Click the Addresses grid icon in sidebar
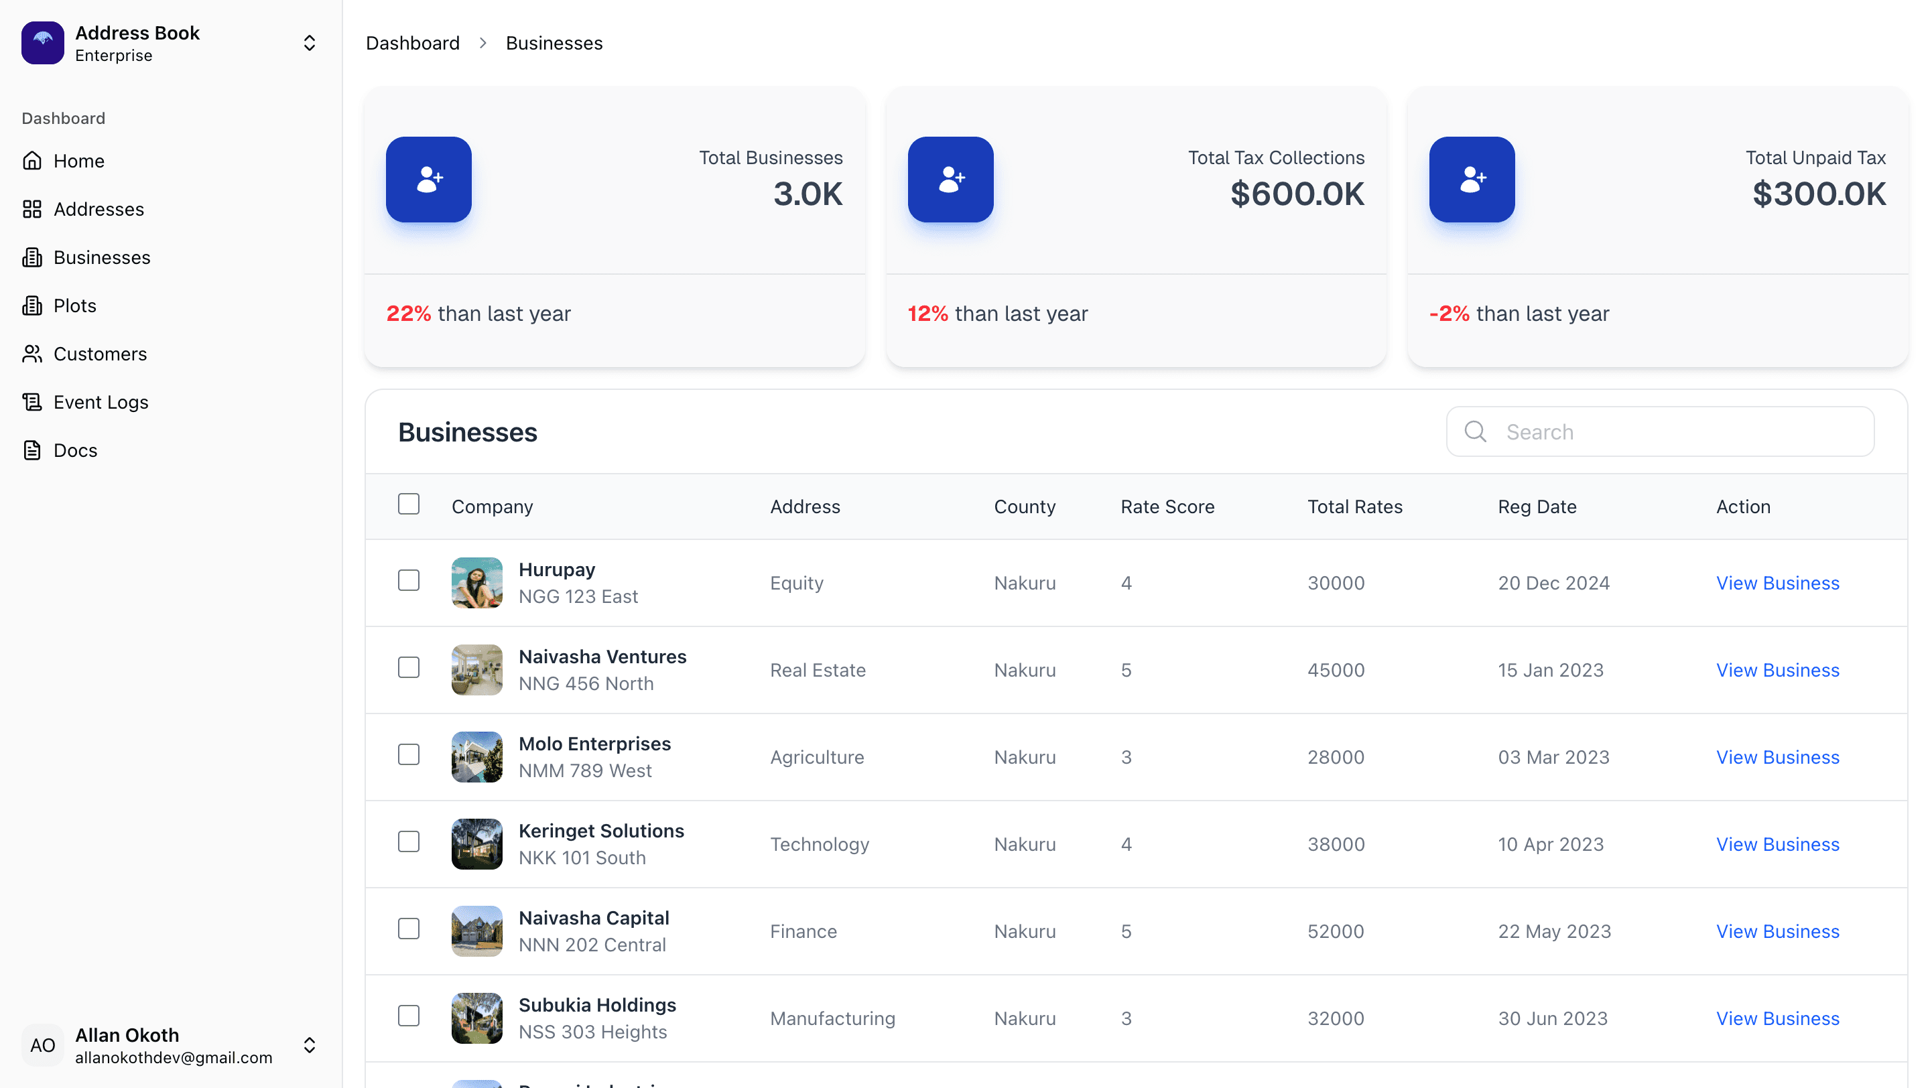Image resolution: width=1930 pixels, height=1088 pixels. point(32,209)
